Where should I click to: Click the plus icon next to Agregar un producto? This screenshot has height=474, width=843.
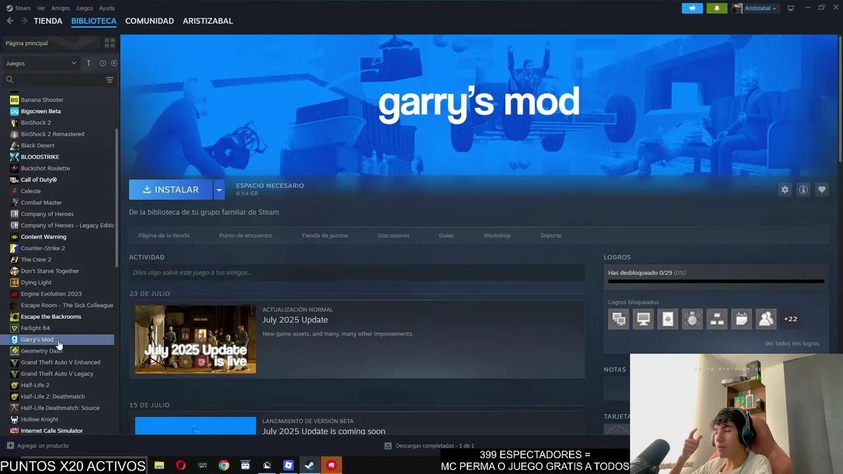[10, 446]
